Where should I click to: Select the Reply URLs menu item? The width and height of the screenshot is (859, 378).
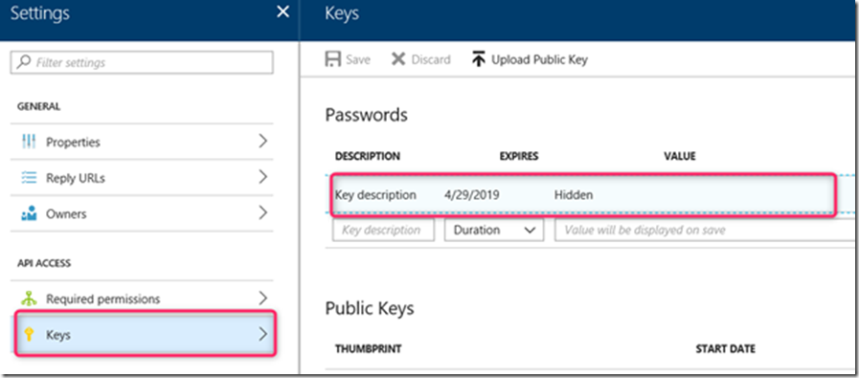142,178
